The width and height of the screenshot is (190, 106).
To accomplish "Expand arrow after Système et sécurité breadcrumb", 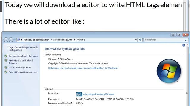I will [x=74, y=40].
